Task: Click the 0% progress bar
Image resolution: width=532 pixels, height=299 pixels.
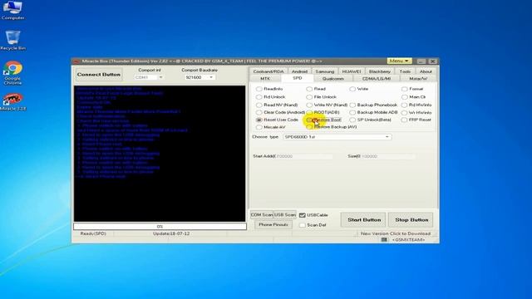Action: 160,226
